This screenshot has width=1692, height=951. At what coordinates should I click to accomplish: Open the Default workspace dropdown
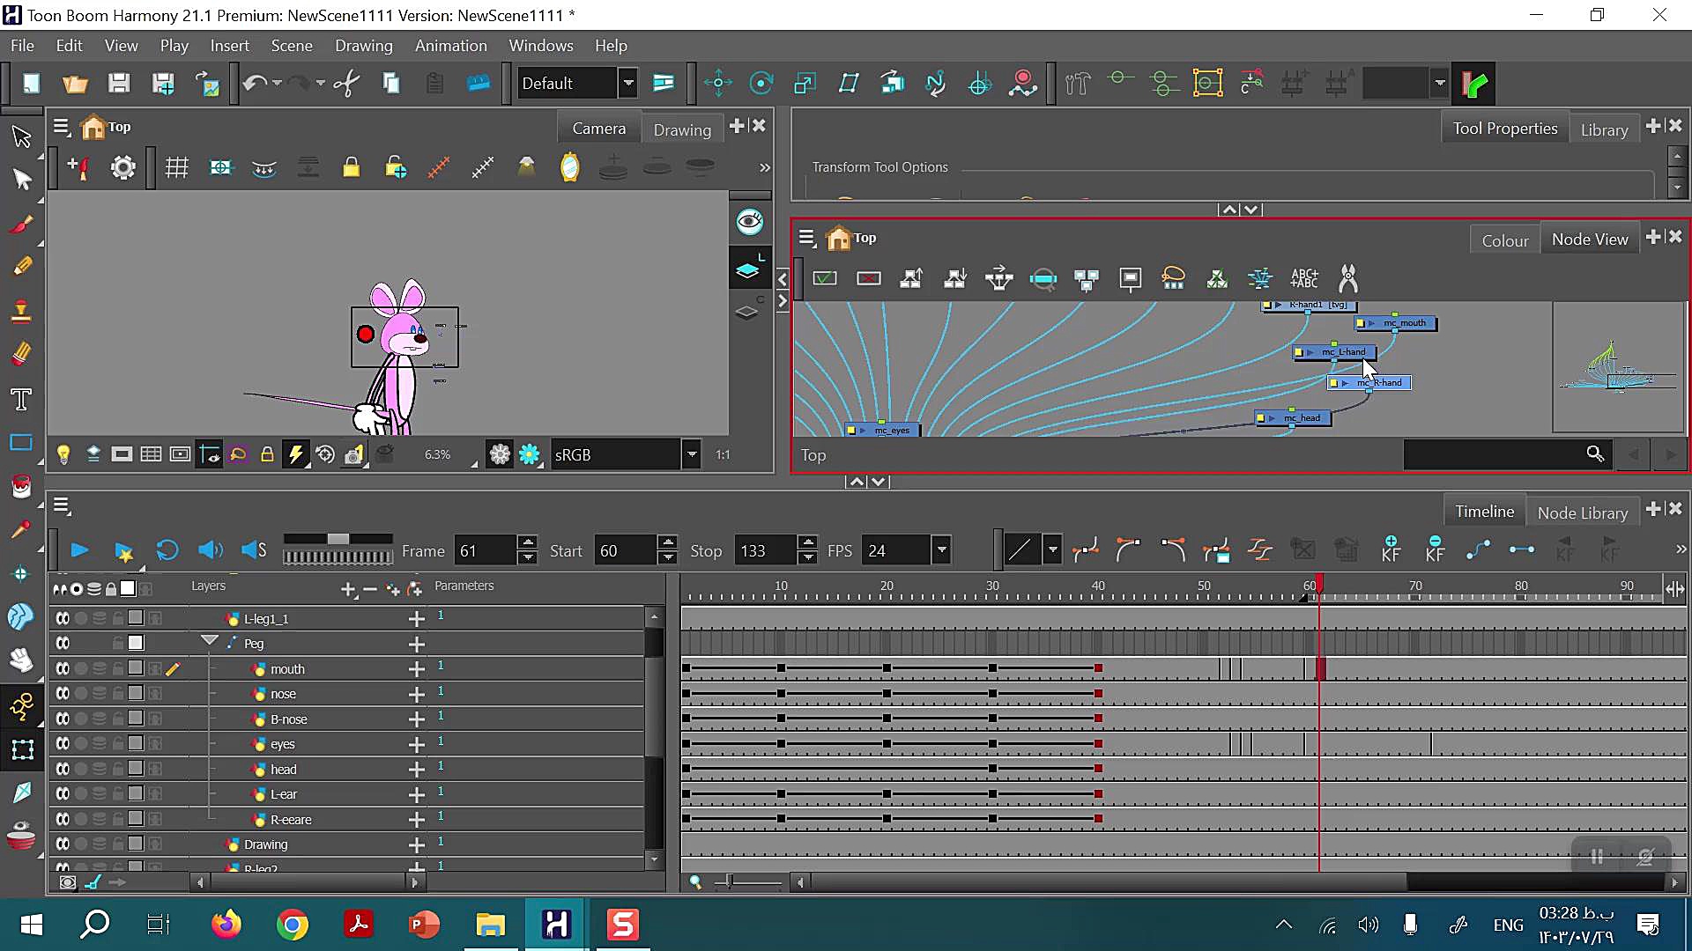[628, 84]
